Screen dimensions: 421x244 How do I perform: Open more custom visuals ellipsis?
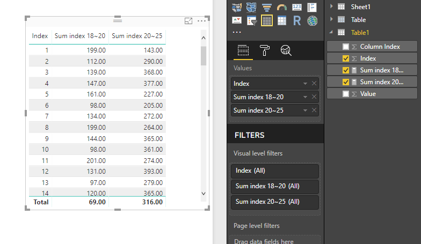(236, 32)
